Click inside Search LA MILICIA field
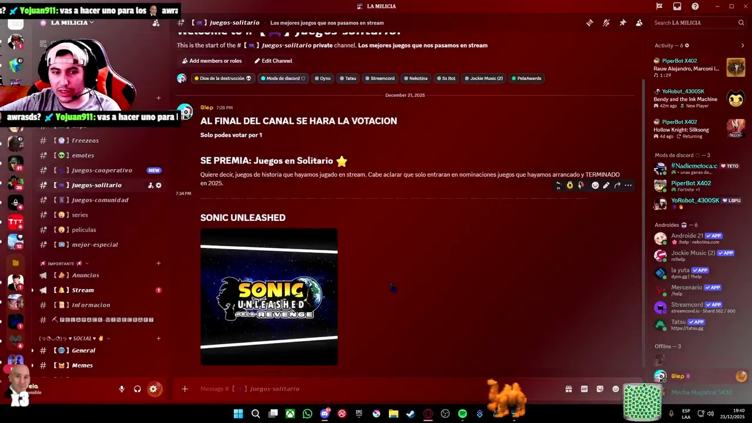 point(699,23)
